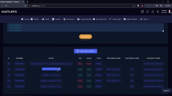Expand the Ddos Attack dropdown chevron
Viewport: 172px width, 96px height.
(x=139, y=19)
